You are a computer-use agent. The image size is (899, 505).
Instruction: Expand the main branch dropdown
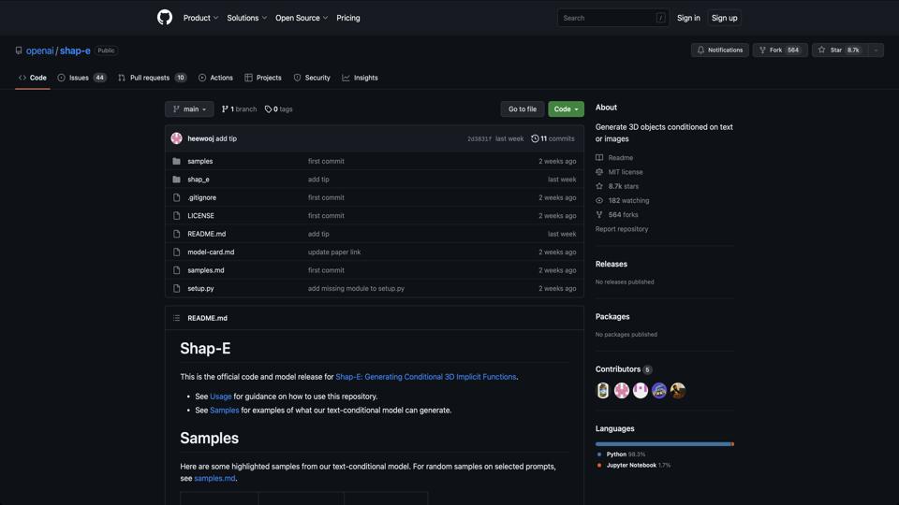[189, 109]
